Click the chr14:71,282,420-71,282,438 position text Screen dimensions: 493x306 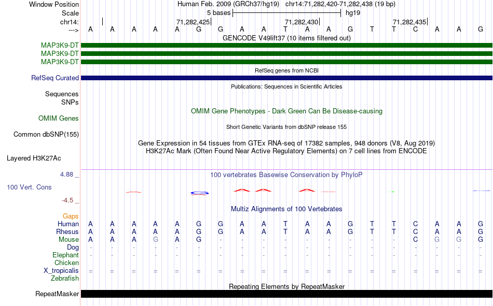[x=340, y=4]
